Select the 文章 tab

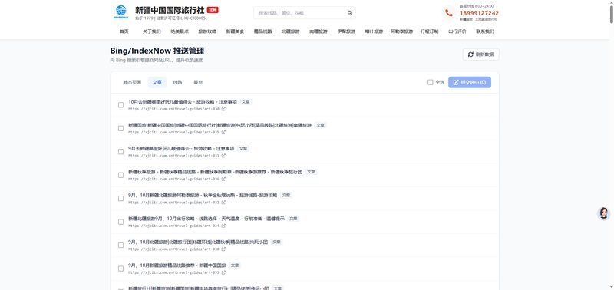157,83
